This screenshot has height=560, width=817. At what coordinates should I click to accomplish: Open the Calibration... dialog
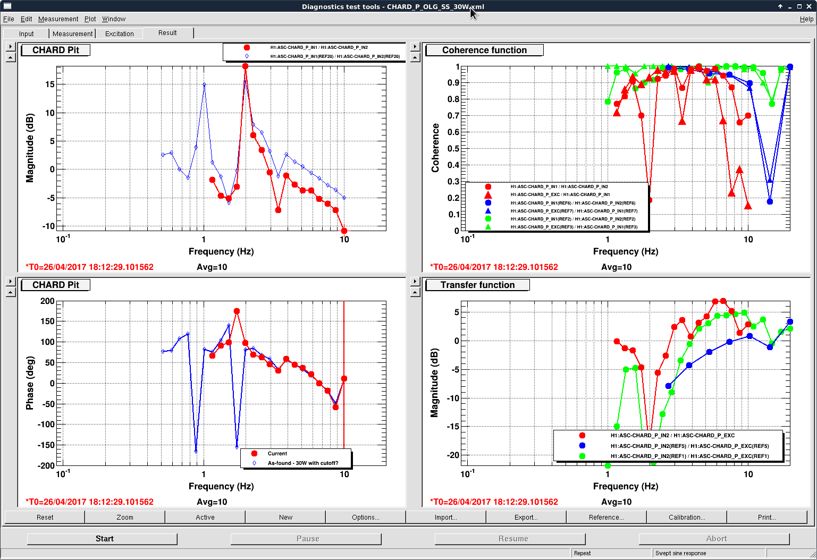click(687, 517)
